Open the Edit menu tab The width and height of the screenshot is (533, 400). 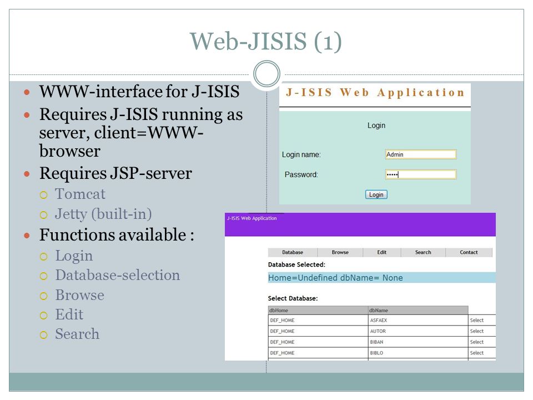(382, 252)
